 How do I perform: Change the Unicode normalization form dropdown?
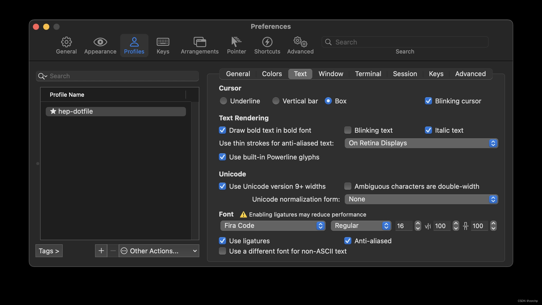pos(421,199)
